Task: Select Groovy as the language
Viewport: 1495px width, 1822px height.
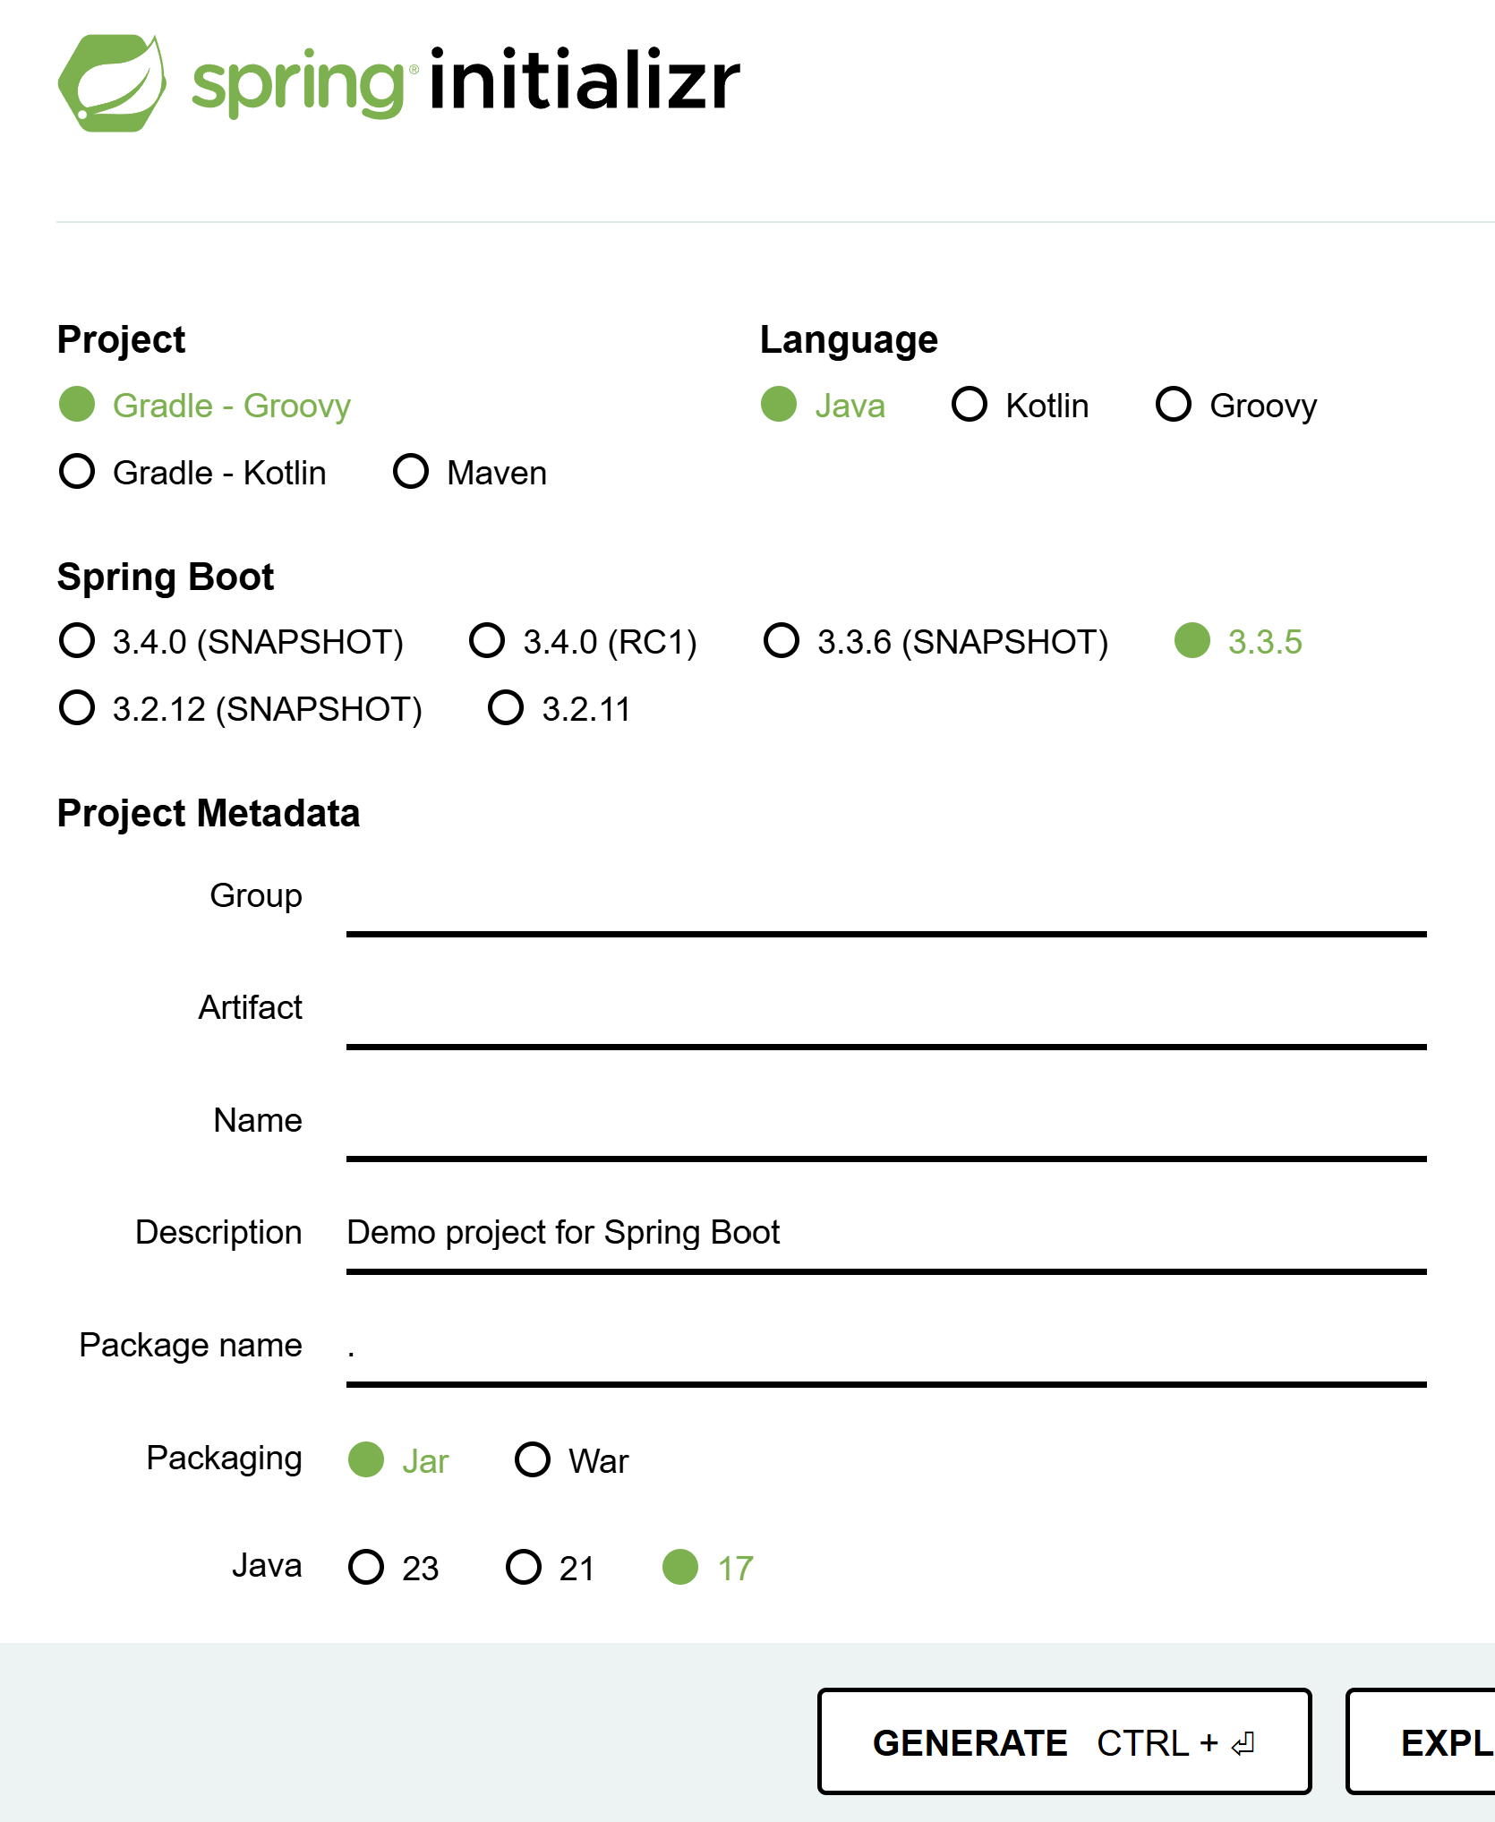Action: [1174, 405]
